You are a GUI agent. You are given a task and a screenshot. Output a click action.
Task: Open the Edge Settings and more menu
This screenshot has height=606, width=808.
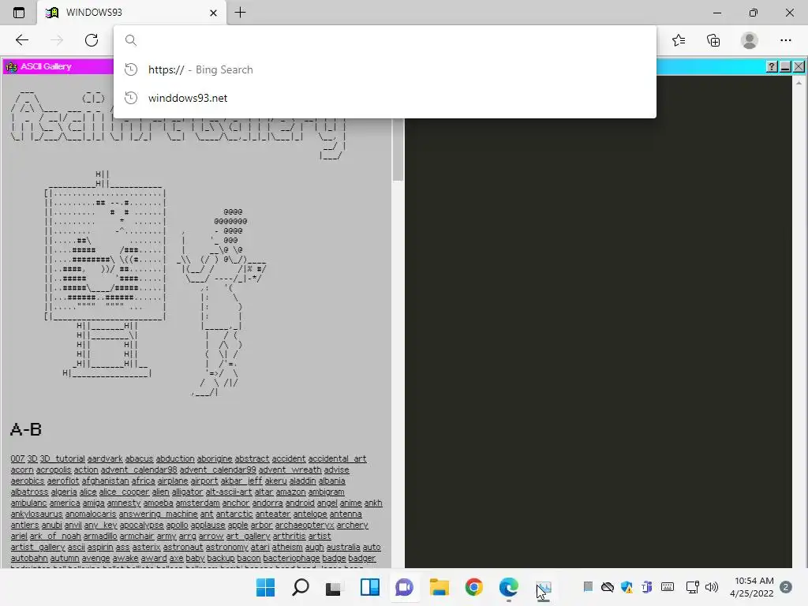coord(785,40)
